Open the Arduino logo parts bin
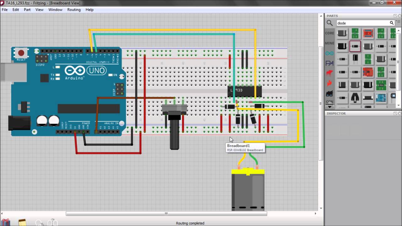 click(x=329, y=53)
